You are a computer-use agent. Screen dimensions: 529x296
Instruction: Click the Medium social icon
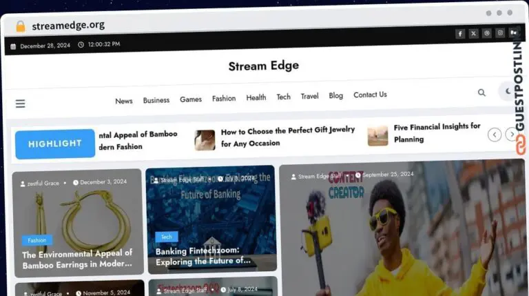pos(514,33)
